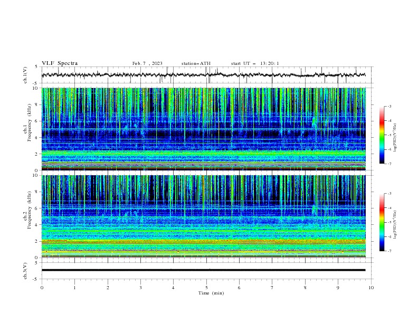Click the '-7' tick on ch.2 colorbar
This screenshot has height=323, width=418.
coord(389,251)
